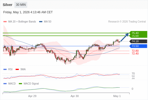
Task: Click the Silver chart title
Action: point(8,5)
